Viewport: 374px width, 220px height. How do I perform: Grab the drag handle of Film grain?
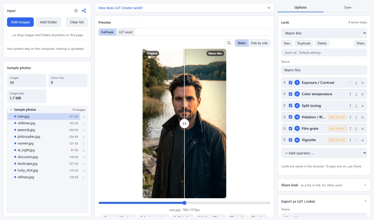pyautogui.click(x=284, y=129)
